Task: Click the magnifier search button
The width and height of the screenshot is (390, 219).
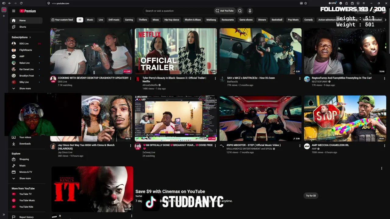Action: pyautogui.click(x=240, y=11)
